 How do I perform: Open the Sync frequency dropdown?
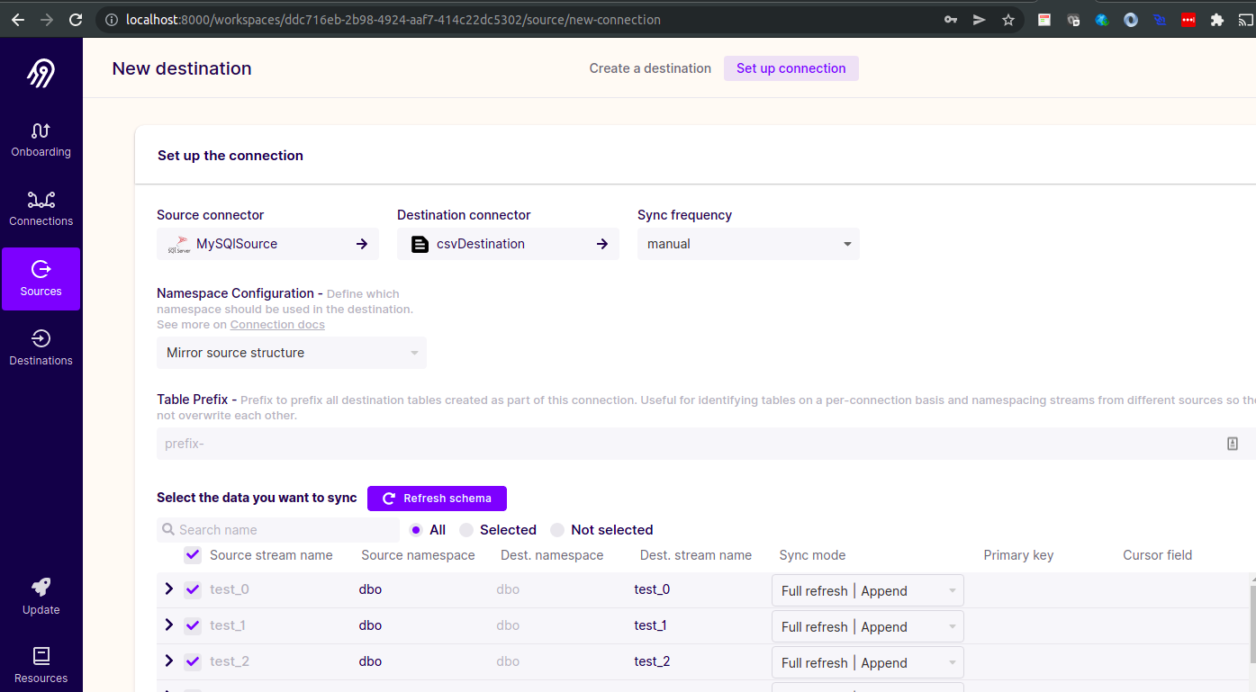pyautogui.click(x=748, y=244)
